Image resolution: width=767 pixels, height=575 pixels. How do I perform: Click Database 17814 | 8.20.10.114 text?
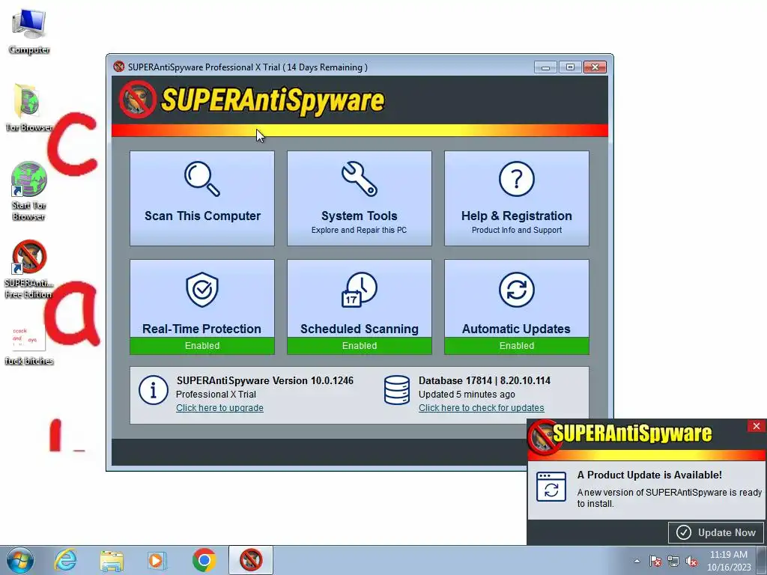tap(485, 380)
